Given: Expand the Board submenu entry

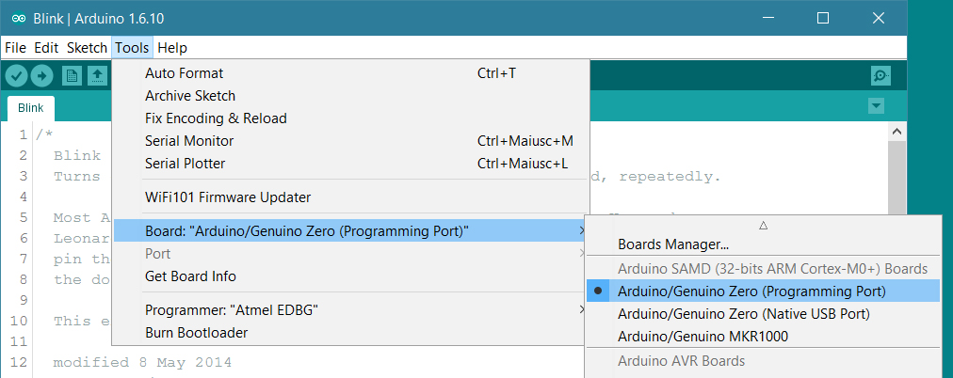Looking at the screenshot, I should coord(350,230).
